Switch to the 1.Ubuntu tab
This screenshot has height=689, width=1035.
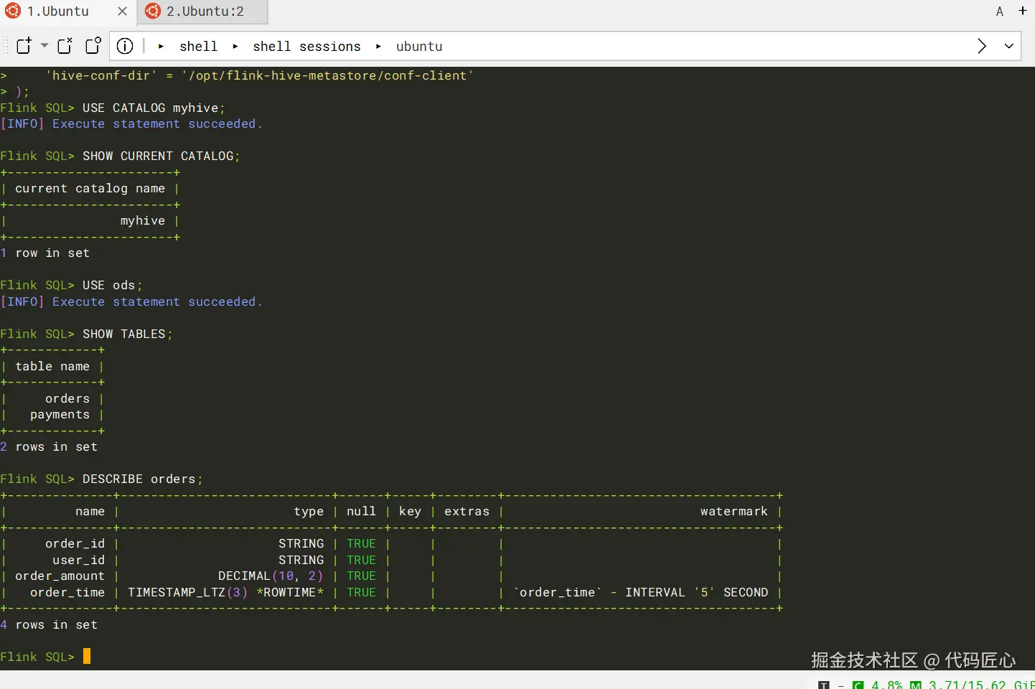[57, 11]
